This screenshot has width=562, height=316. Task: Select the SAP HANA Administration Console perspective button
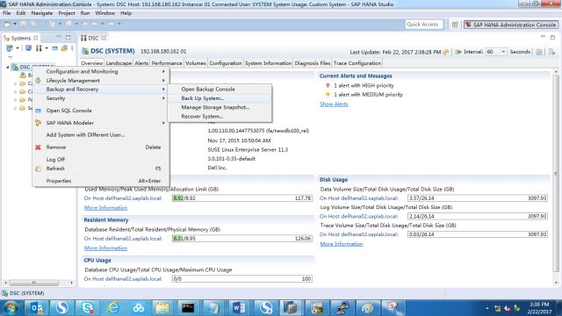[511, 25]
